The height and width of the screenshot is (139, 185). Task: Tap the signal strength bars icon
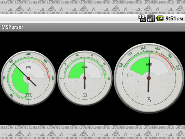click(151, 19)
